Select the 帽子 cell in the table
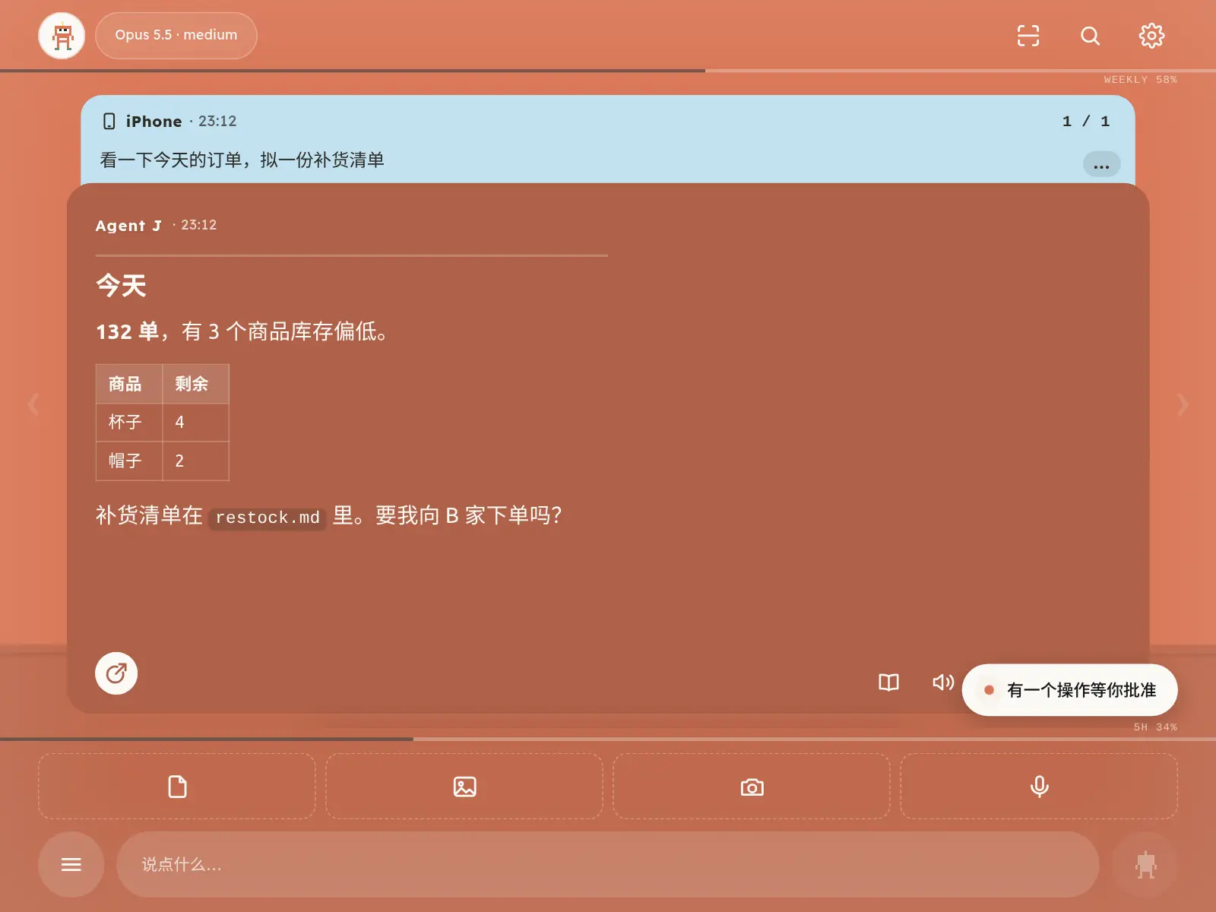The height and width of the screenshot is (912, 1216). coord(129,461)
